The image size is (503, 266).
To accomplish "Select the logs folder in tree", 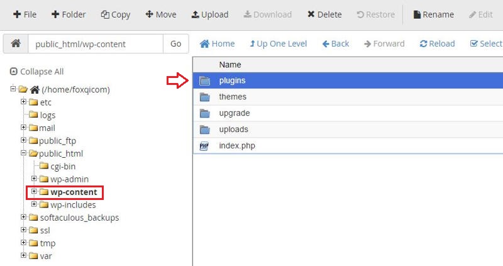I will pyautogui.click(x=48, y=115).
